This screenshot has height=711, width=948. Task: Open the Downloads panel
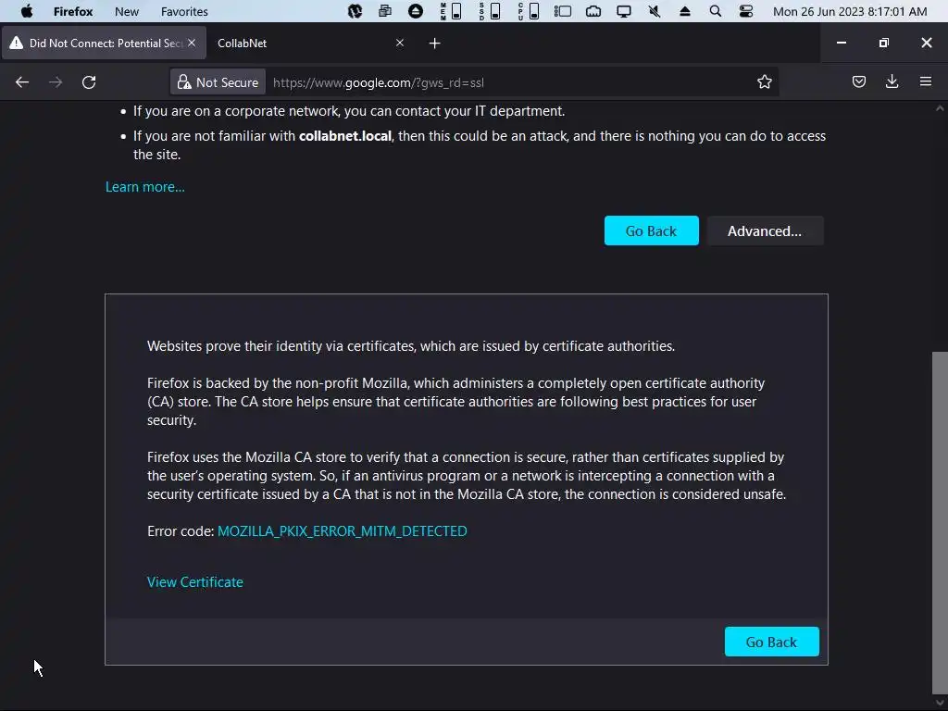tap(892, 81)
